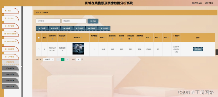Sort the table by 商品名称 column
The width and height of the screenshot is (218, 97).
62,39
